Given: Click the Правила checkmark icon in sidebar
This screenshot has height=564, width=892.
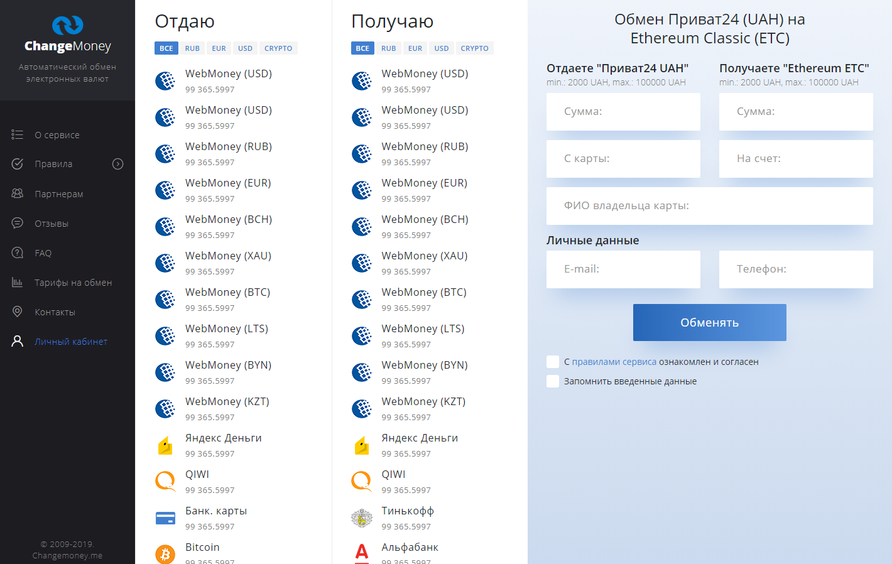Looking at the screenshot, I should (18, 164).
